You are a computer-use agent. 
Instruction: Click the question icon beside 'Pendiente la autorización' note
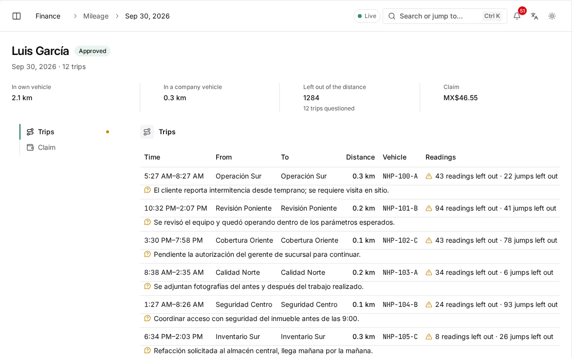click(x=148, y=254)
